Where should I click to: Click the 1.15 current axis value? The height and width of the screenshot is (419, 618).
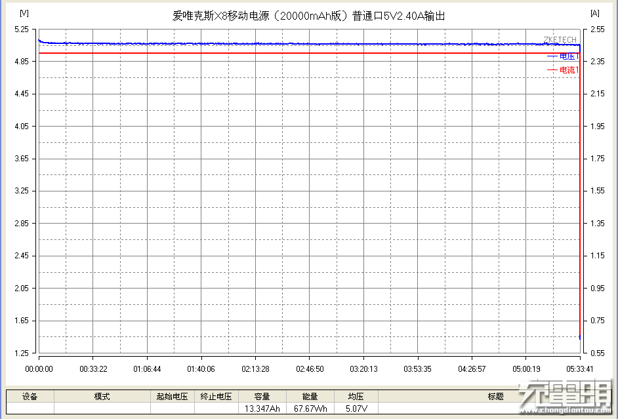pyautogui.click(x=598, y=256)
